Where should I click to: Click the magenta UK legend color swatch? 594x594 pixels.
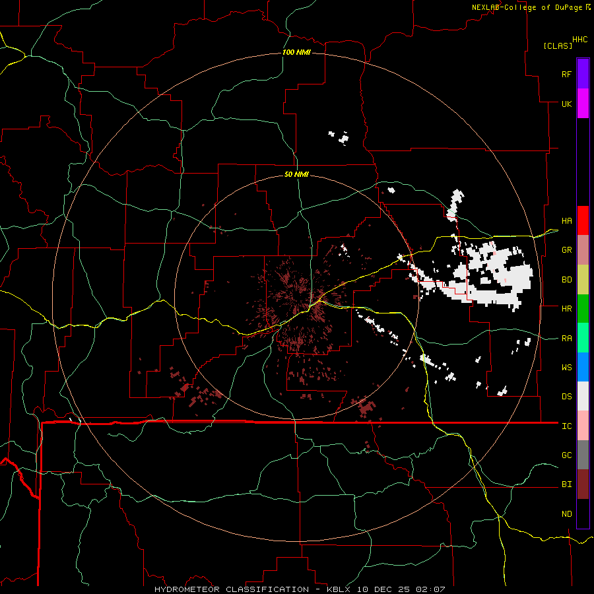[583, 104]
